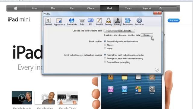Open the iTunes section

pos(128,8)
